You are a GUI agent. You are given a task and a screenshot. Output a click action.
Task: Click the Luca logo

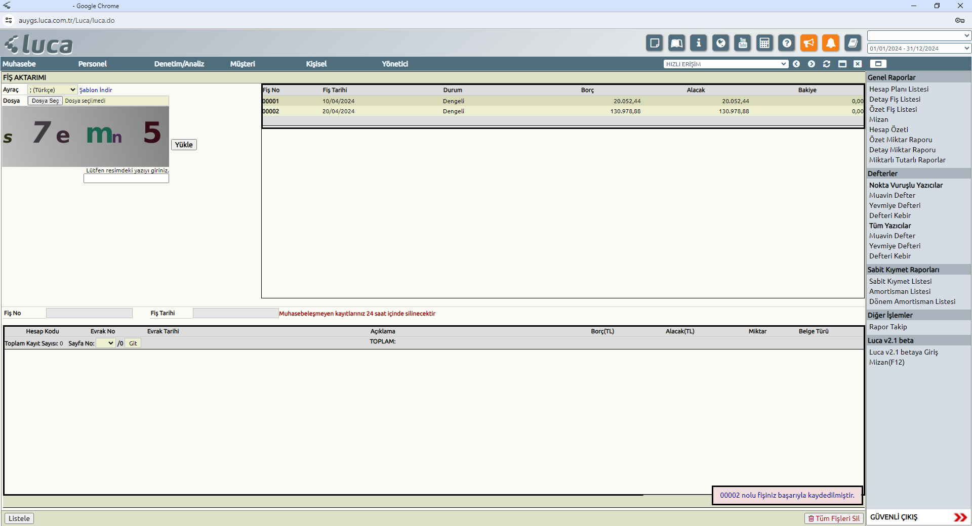(38, 45)
